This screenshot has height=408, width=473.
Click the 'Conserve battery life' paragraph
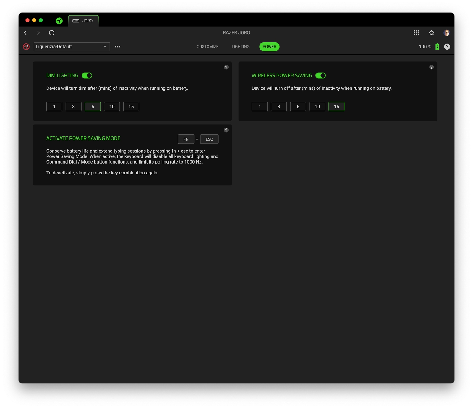click(x=132, y=156)
